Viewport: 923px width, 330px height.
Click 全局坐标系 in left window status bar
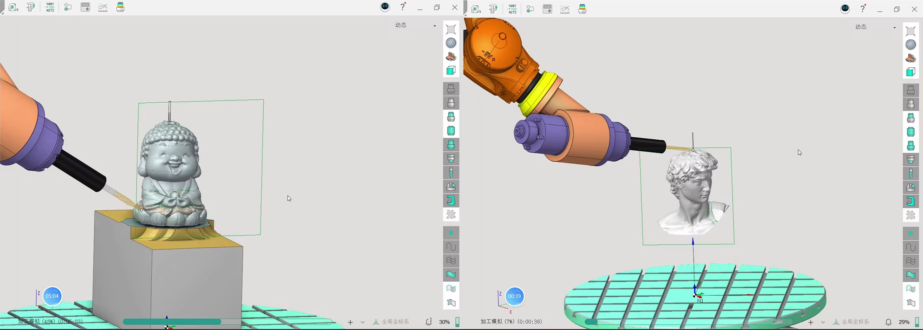click(x=391, y=322)
